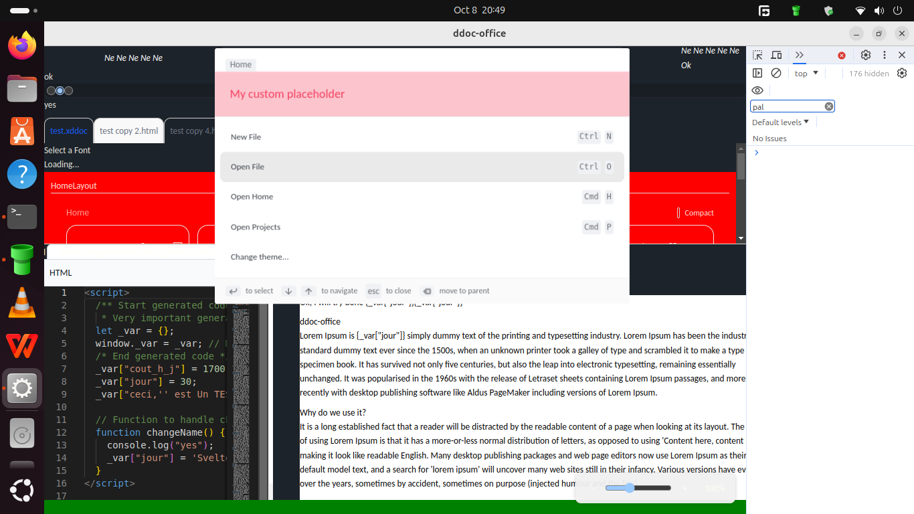Open the 'top' frame context dropdown
Viewport: 914px width, 514px height.
(806, 73)
